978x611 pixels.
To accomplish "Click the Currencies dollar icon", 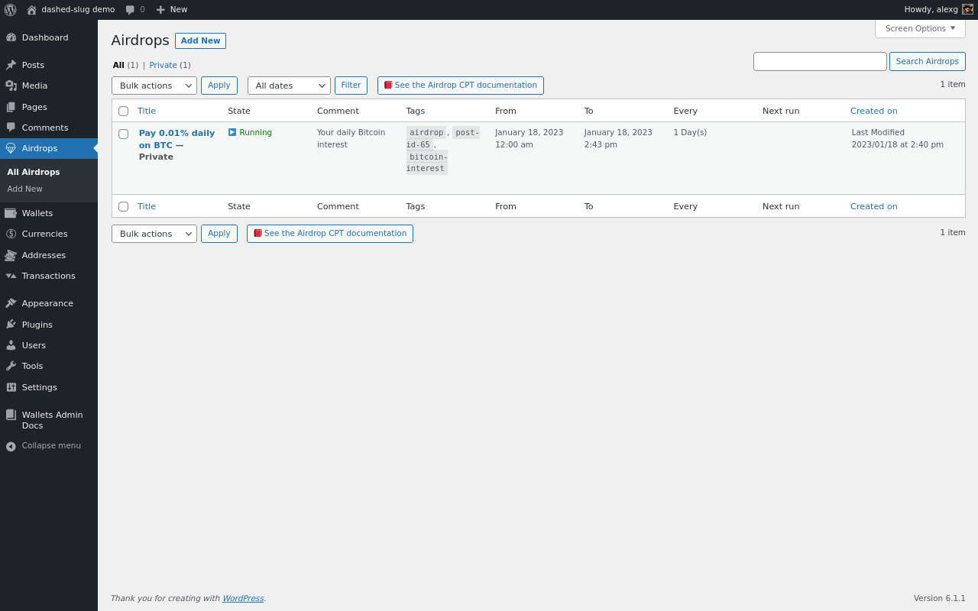I will [x=11, y=234].
